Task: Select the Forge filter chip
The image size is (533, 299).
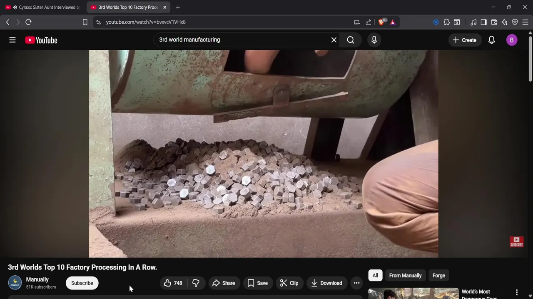Action: point(439,275)
